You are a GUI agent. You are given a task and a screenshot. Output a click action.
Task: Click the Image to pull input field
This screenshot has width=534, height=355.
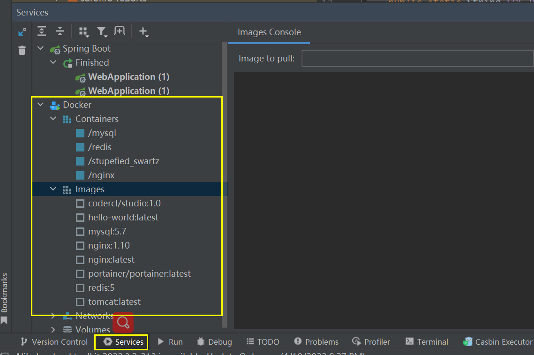click(x=418, y=58)
